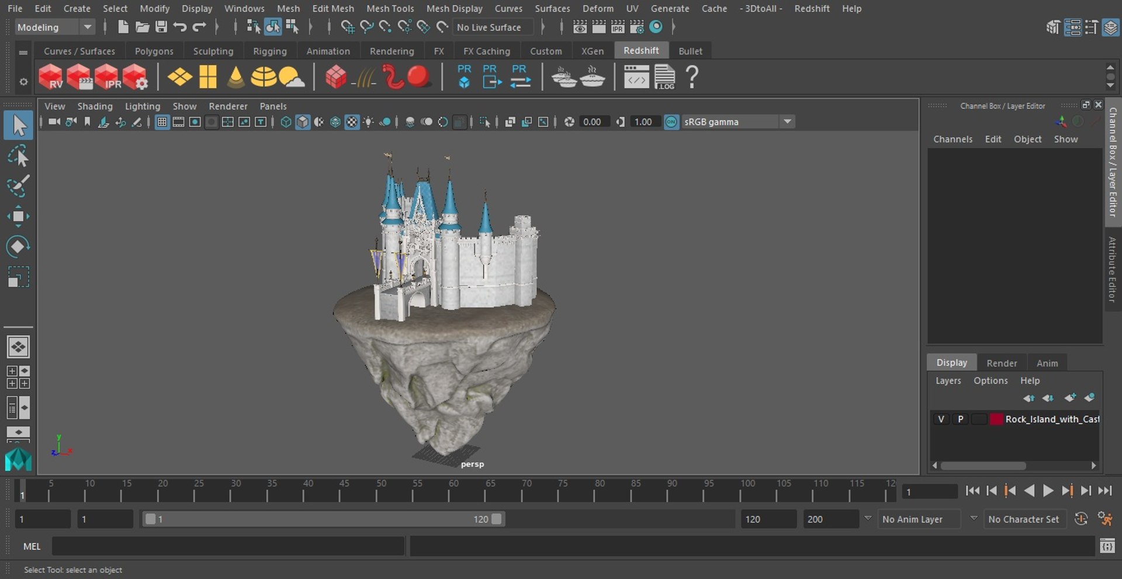Open sRGB gamma view transform dropdown
Viewport: 1122px width, 579px height.
[739, 122]
